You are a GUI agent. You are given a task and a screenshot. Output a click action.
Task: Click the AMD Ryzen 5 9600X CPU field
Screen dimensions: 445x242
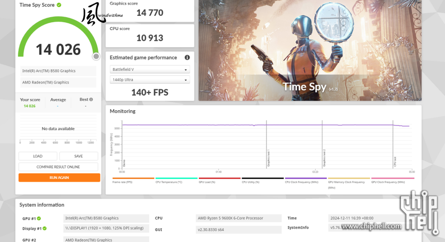tap(238, 218)
